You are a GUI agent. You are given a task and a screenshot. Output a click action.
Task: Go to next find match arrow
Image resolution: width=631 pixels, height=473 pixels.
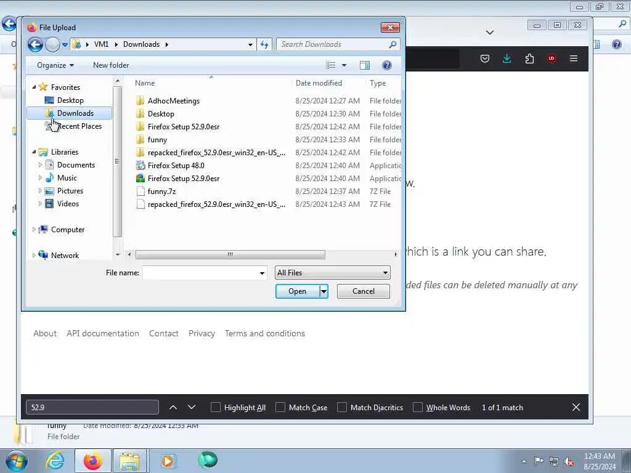[192, 408]
